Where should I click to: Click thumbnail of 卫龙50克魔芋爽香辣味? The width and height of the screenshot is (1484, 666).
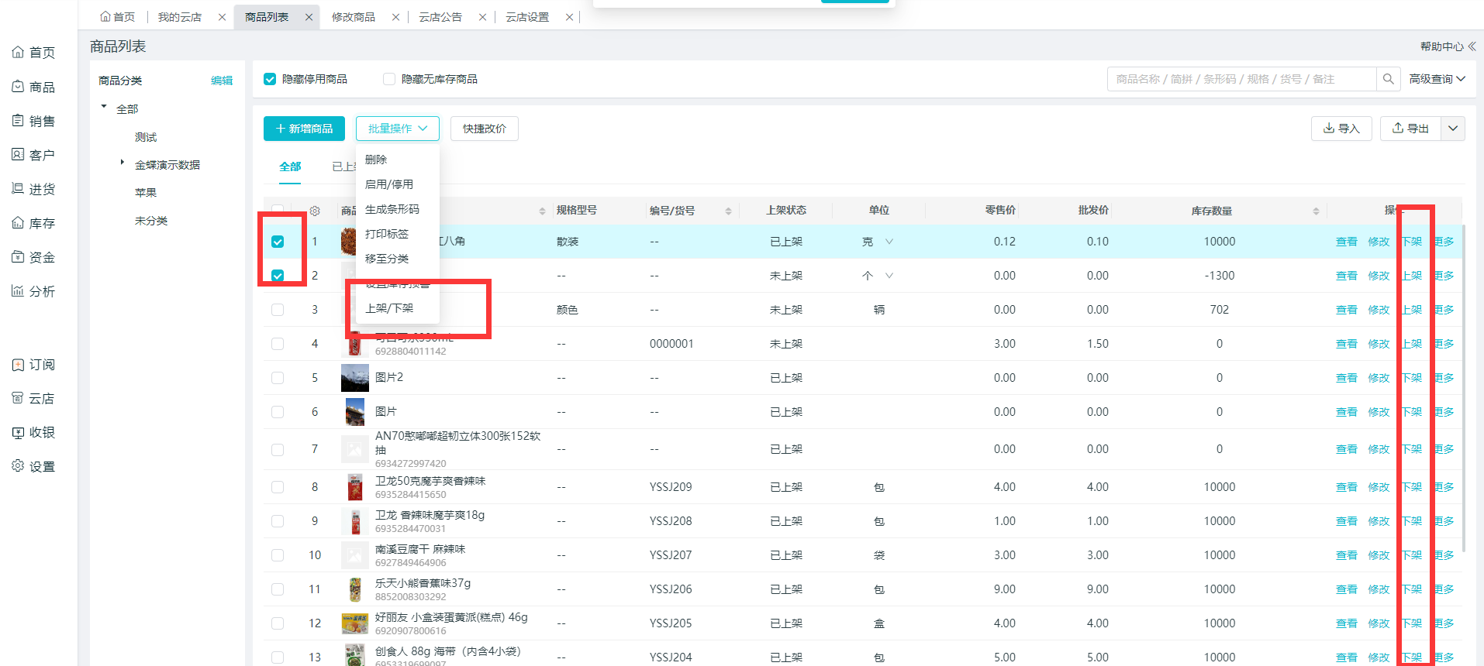pos(355,487)
